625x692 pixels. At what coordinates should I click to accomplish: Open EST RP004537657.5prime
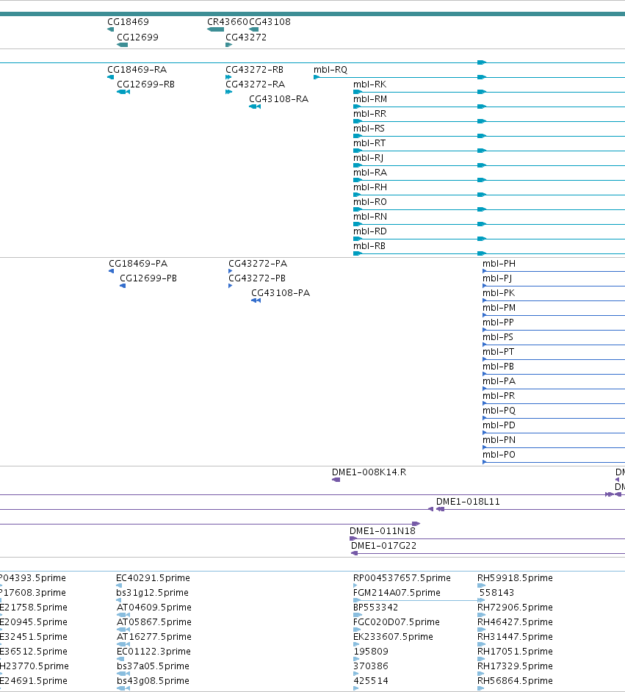coord(402,577)
